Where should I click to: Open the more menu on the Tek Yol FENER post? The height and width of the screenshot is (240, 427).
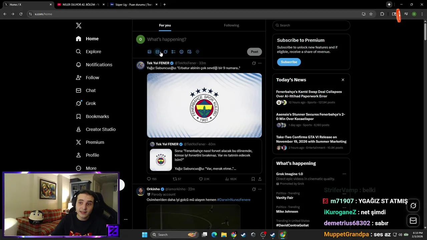260,63
